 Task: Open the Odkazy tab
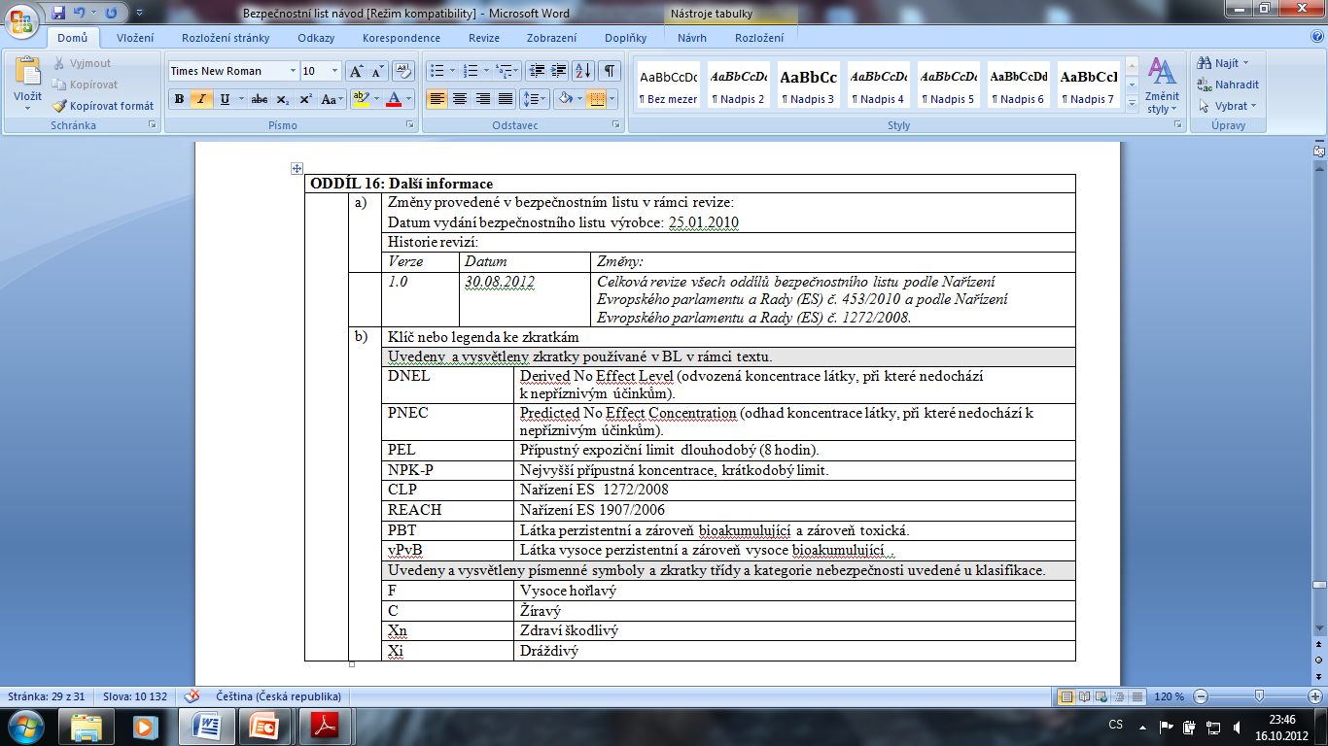[x=317, y=38]
